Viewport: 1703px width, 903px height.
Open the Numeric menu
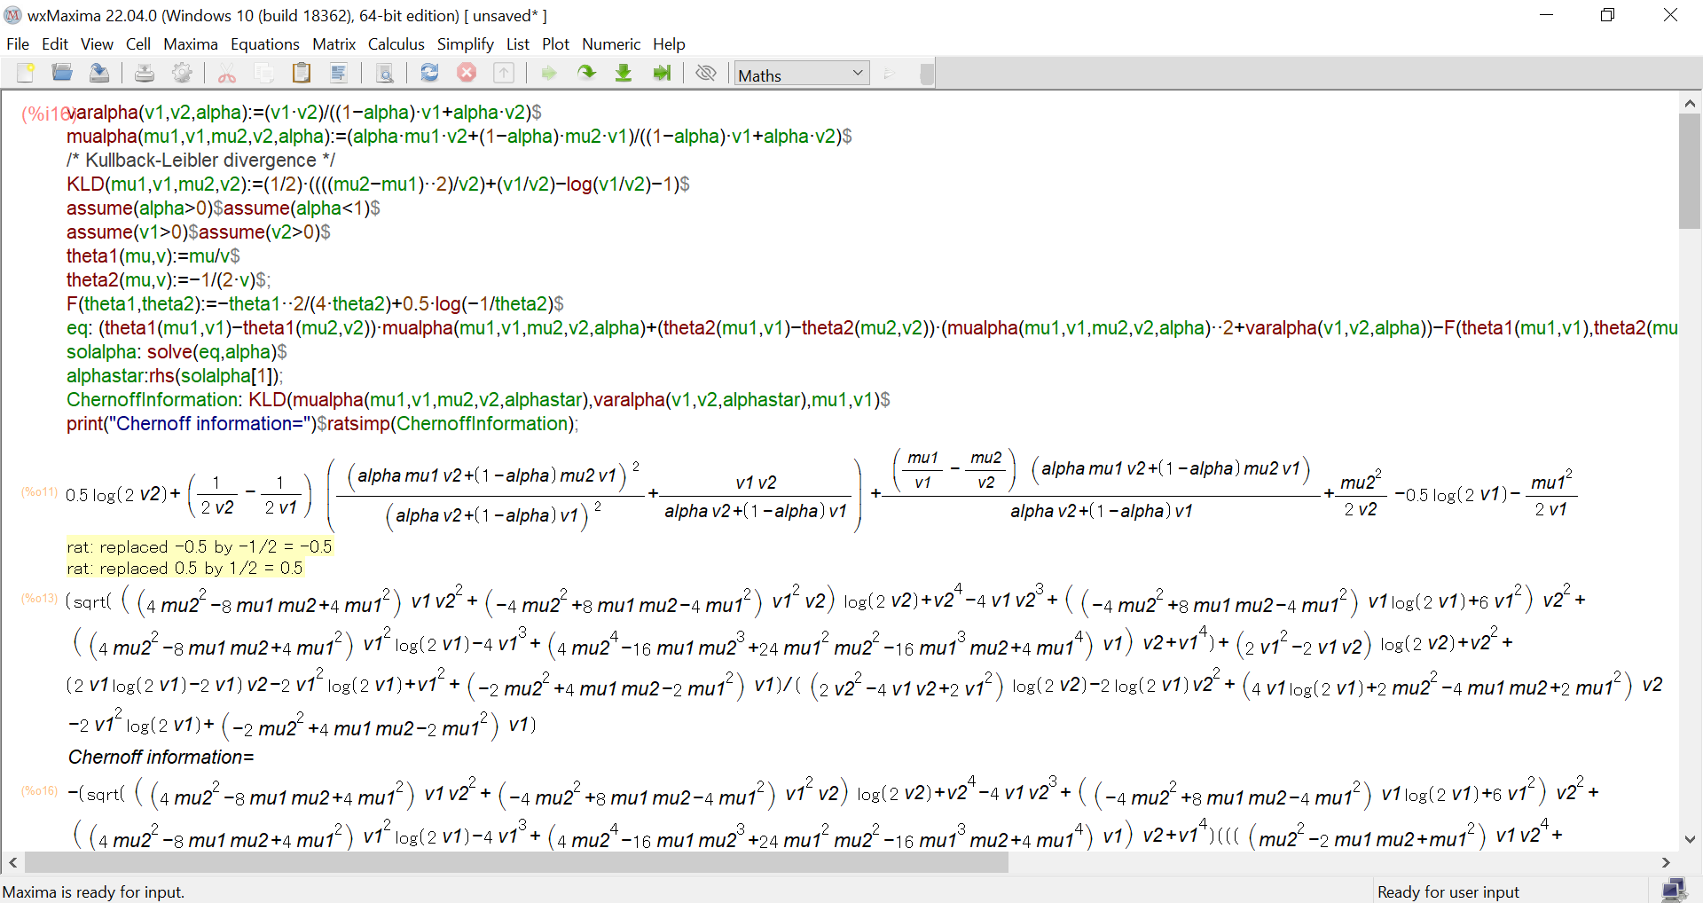610,44
